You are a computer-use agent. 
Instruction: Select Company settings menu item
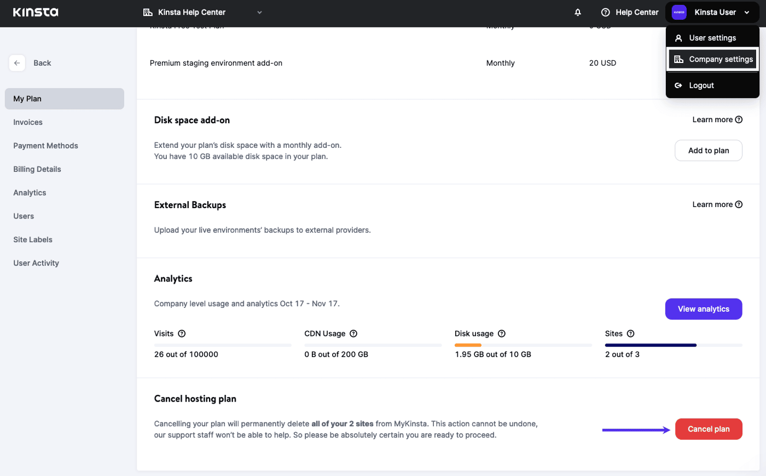[x=712, y=59]
